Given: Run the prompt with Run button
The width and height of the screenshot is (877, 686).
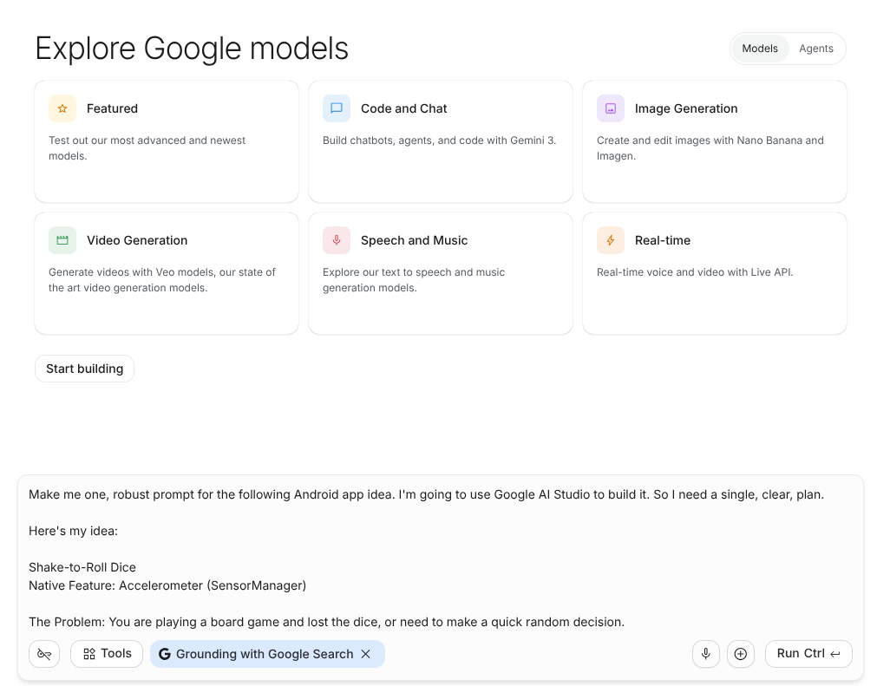Looking at the screenshot, I should 808,654.
